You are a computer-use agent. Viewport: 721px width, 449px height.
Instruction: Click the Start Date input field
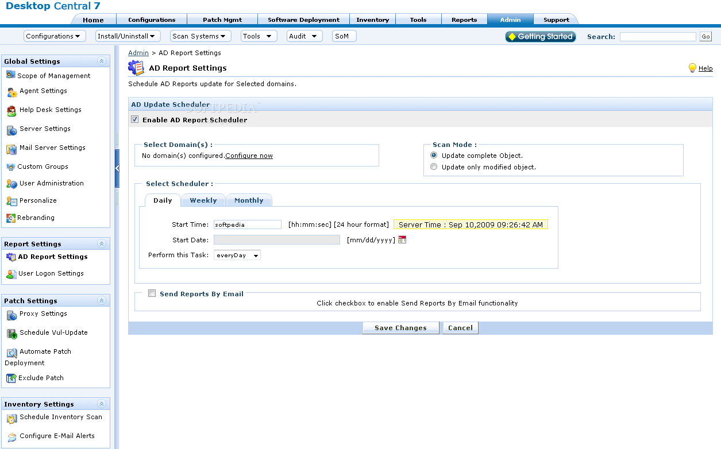coord(277,239)
